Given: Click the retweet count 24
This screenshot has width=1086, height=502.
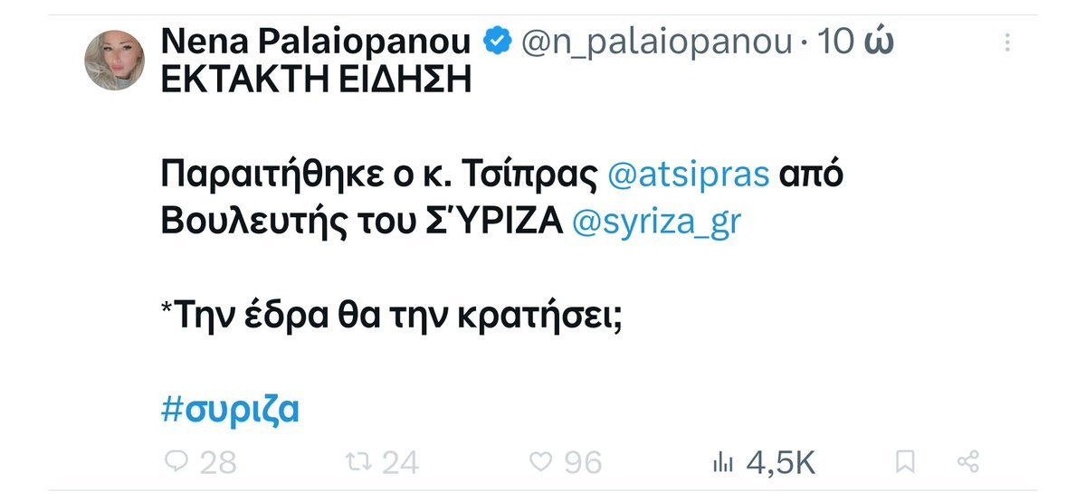Looking at the screenshot, I should pyautogui.click(x=399, y=463).
